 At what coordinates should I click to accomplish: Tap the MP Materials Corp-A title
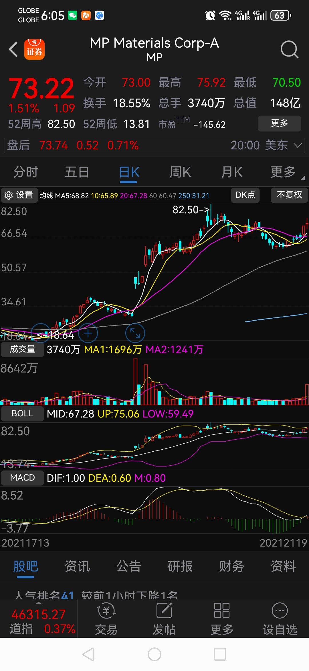tap(154, 43)
